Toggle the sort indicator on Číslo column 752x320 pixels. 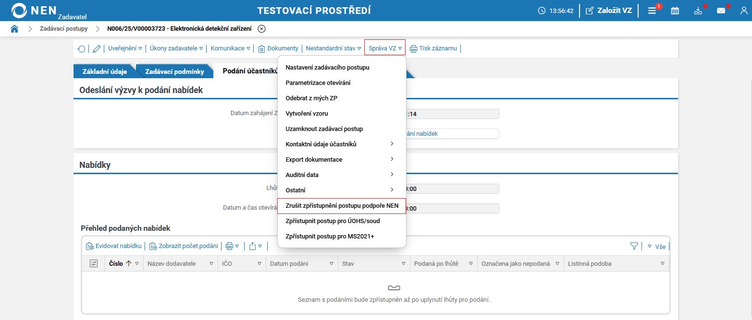coord(129,263)
